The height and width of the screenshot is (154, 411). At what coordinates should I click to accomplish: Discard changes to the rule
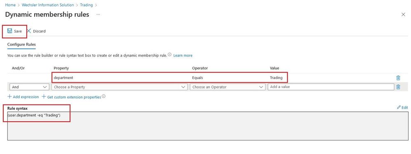pos(36,31)
